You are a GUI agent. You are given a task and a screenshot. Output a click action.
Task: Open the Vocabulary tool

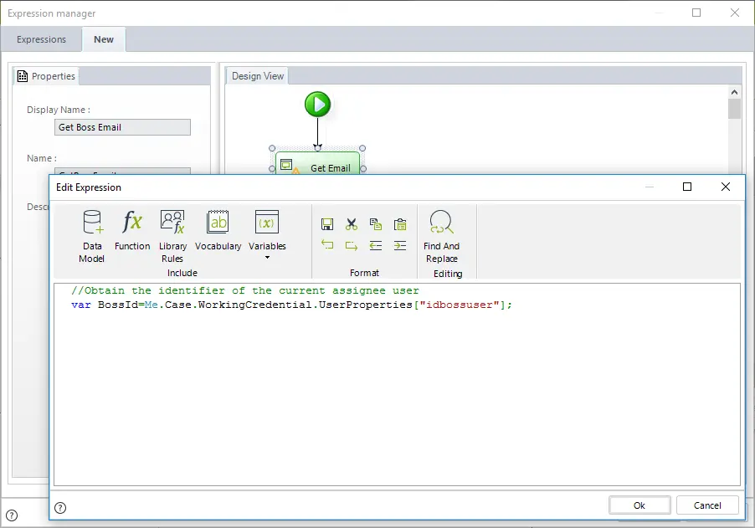point(218,230)
